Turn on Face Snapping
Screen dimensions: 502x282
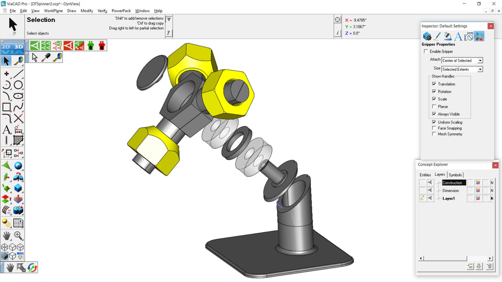click(434, 128)
